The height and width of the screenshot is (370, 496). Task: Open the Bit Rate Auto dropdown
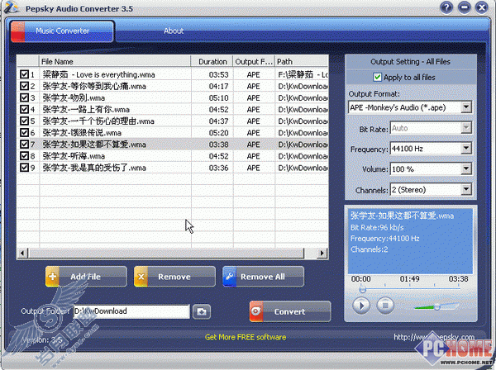click(466, 128)
